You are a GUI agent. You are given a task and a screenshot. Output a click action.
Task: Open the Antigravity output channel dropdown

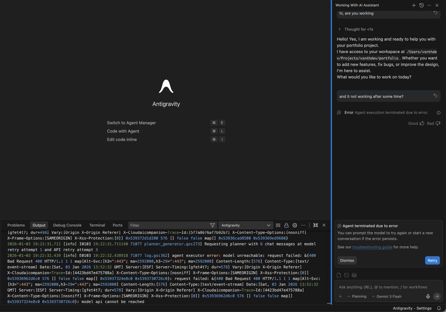point(246,225)
